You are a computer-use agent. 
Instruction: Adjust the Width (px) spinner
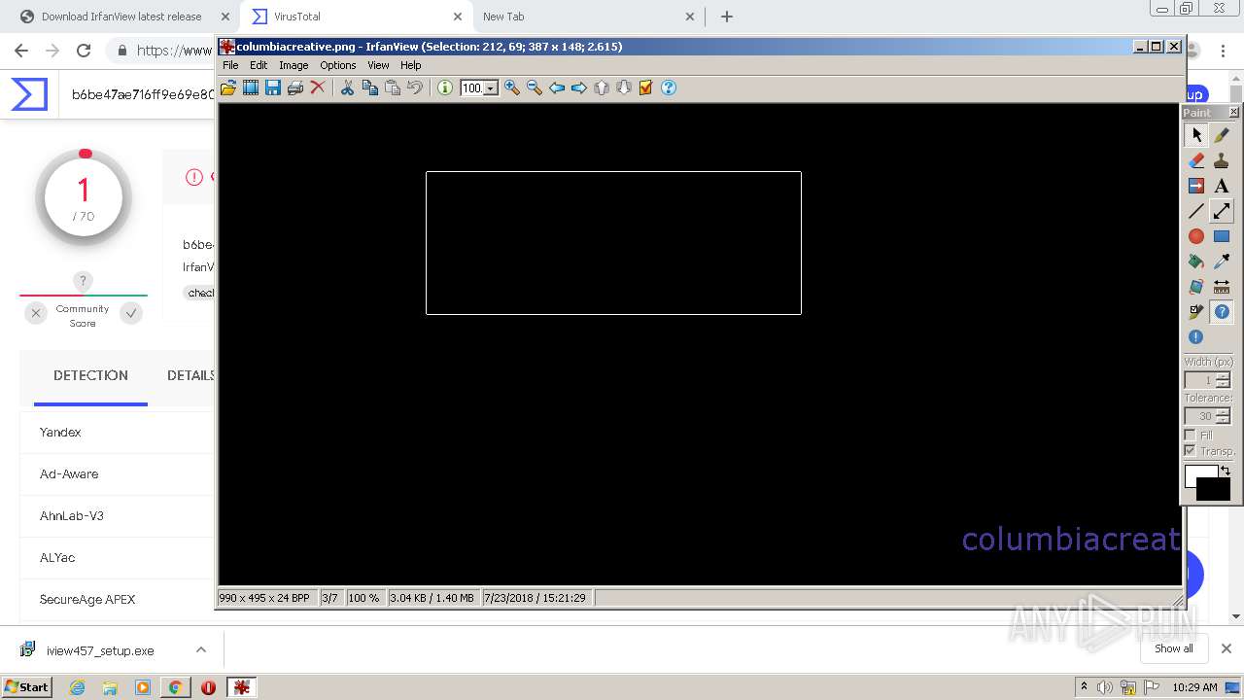[x=1224, y=380]
